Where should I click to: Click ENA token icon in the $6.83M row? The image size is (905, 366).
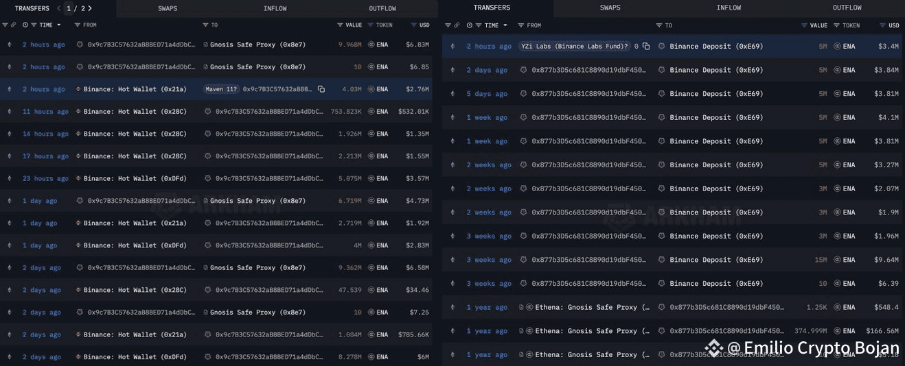click(x=371, y=45)
